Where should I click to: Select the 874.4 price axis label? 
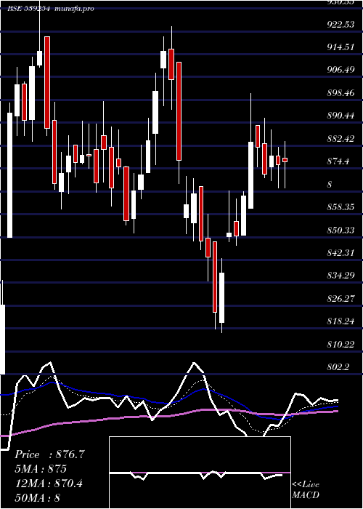click(x=338, y=161)
